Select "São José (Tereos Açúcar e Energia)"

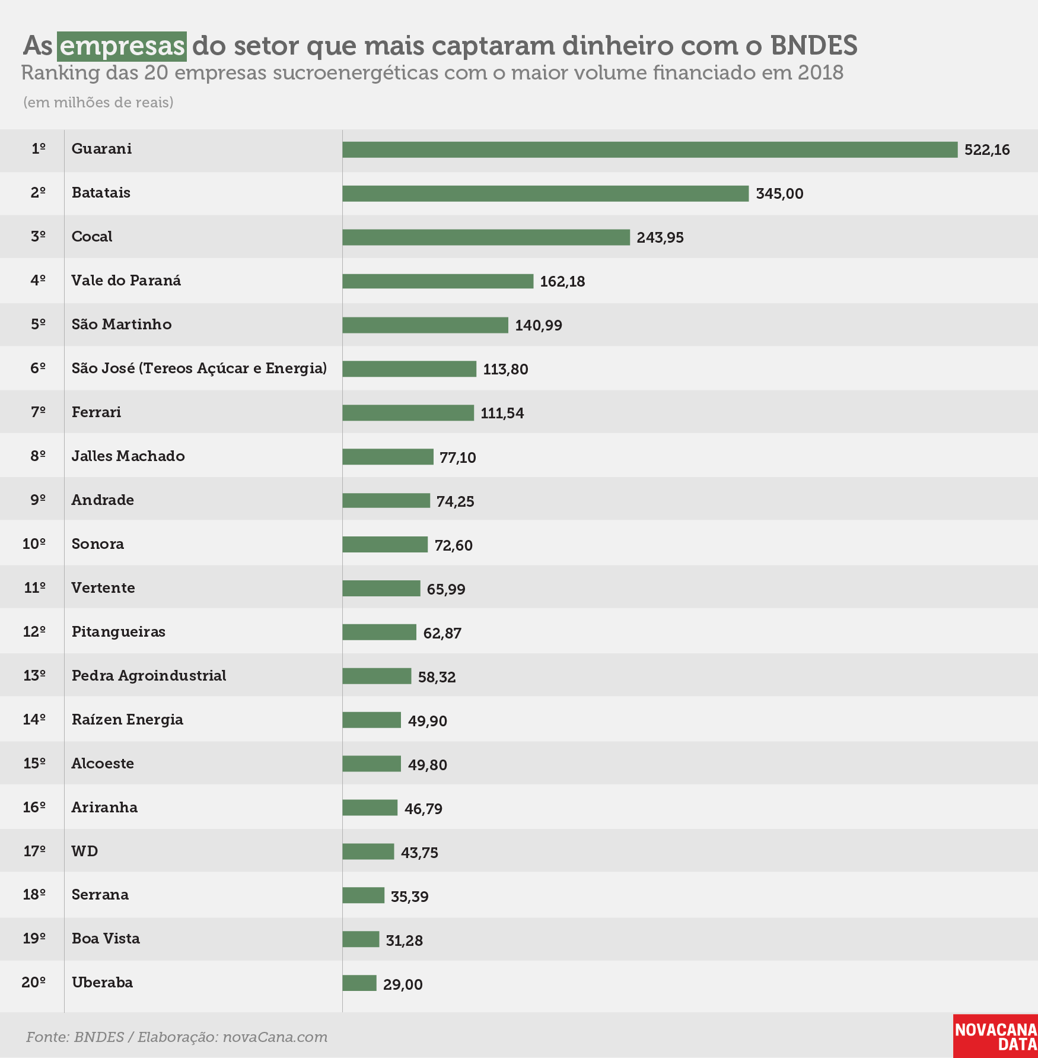(199, 368)
